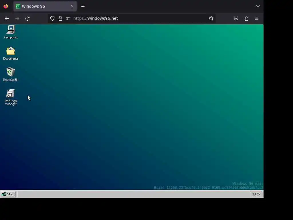Click the Firefox logo icon
This screenshot has width=293, height=220.
[x=6, y=6]
